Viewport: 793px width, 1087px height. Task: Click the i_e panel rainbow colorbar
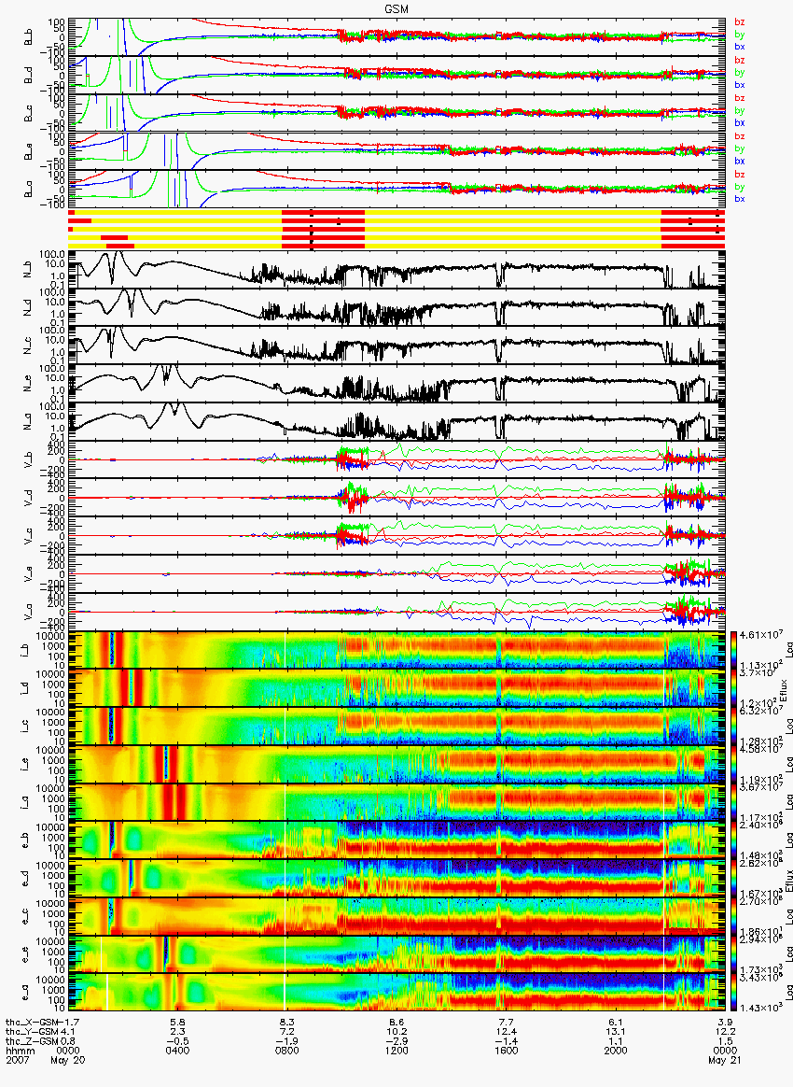(734, 764)
